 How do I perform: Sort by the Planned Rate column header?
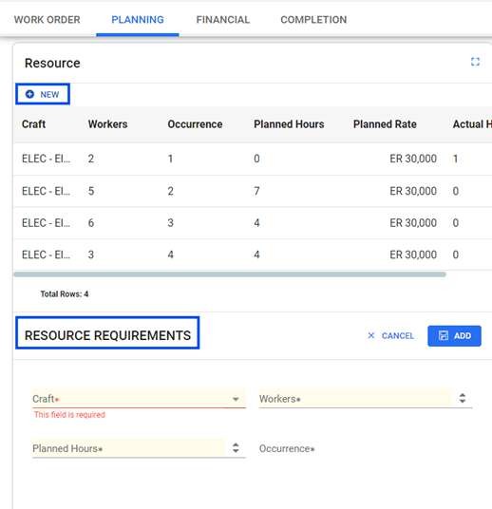[x=385, y=124]
